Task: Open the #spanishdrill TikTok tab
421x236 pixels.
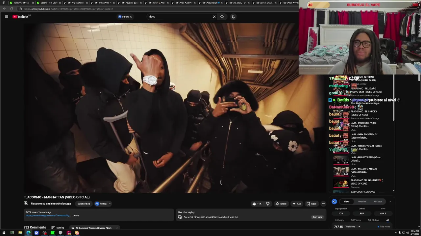Action: click(x=75, y=3)
